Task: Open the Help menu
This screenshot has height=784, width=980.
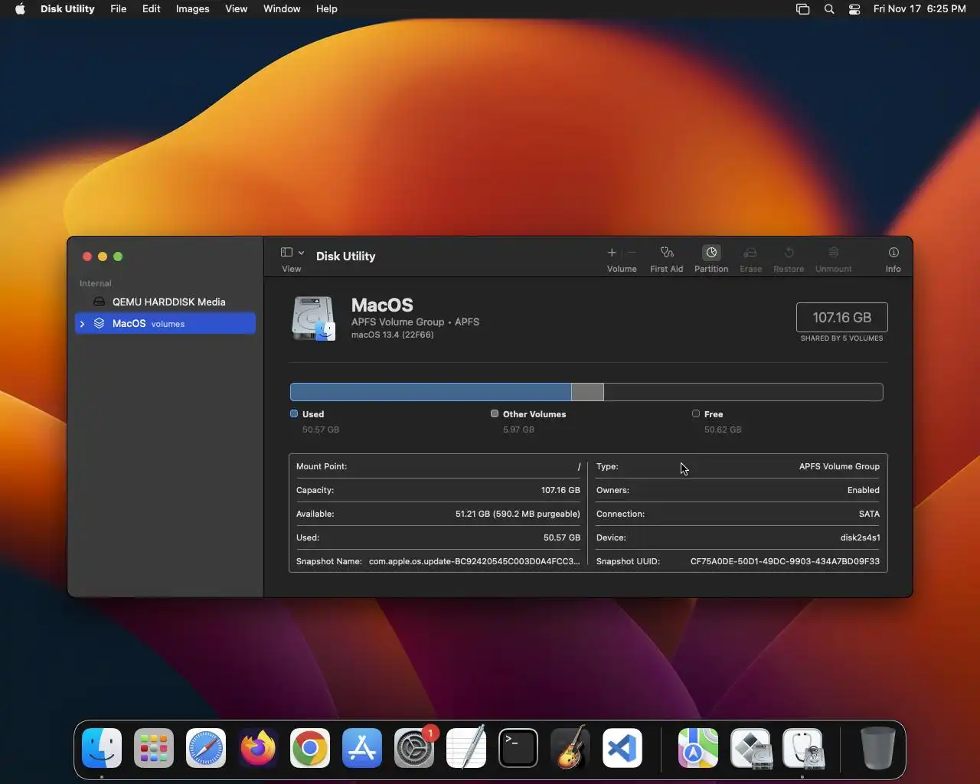Action: click(327, 9)
